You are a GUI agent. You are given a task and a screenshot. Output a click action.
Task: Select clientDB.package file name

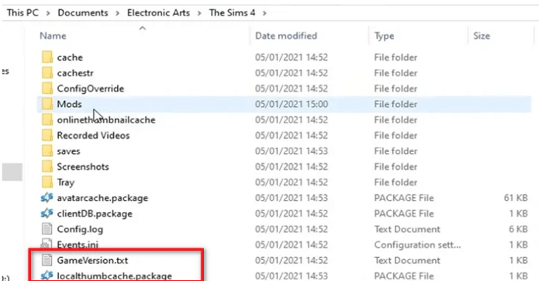[95, 213]
